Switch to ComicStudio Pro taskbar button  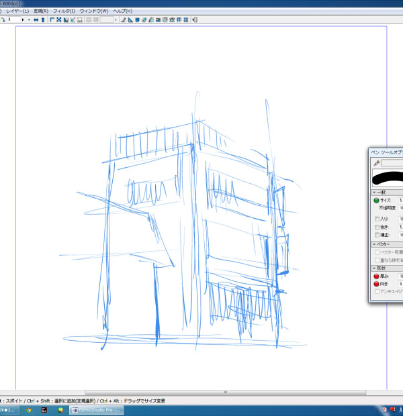pyautogui.click(x=97, y=410)
